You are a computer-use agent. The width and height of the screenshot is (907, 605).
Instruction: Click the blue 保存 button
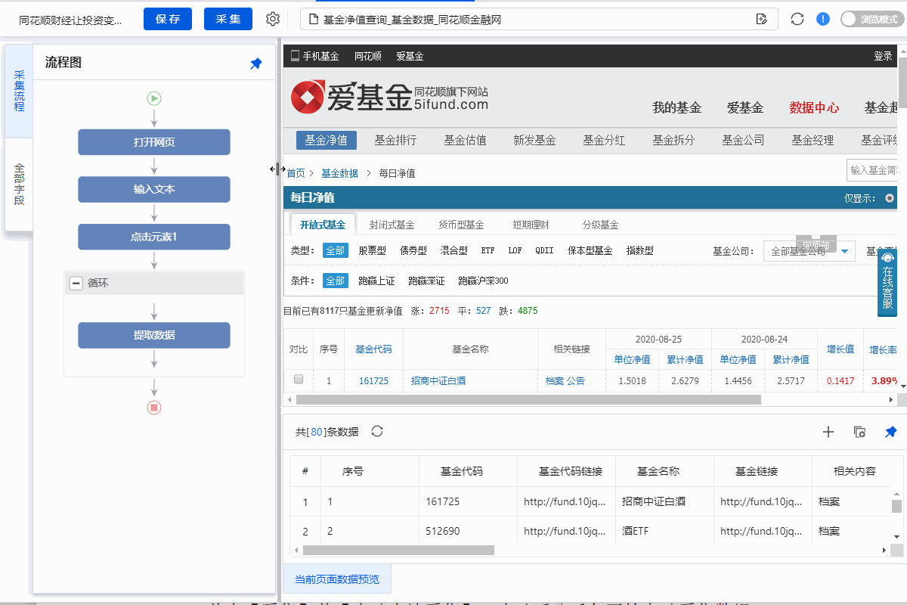click(168, 19)
